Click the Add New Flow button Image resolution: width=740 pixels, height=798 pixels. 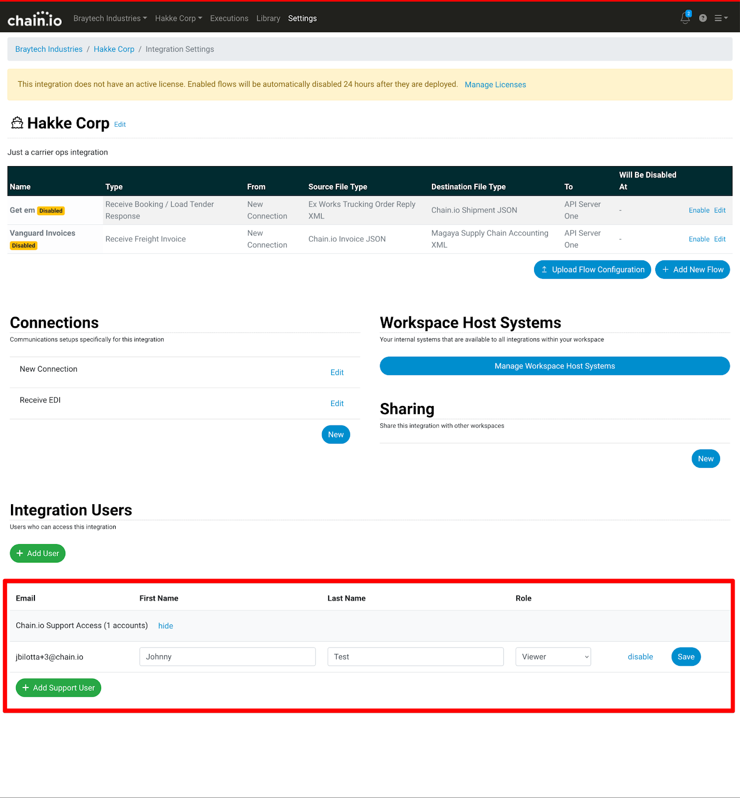click(692, 269)
